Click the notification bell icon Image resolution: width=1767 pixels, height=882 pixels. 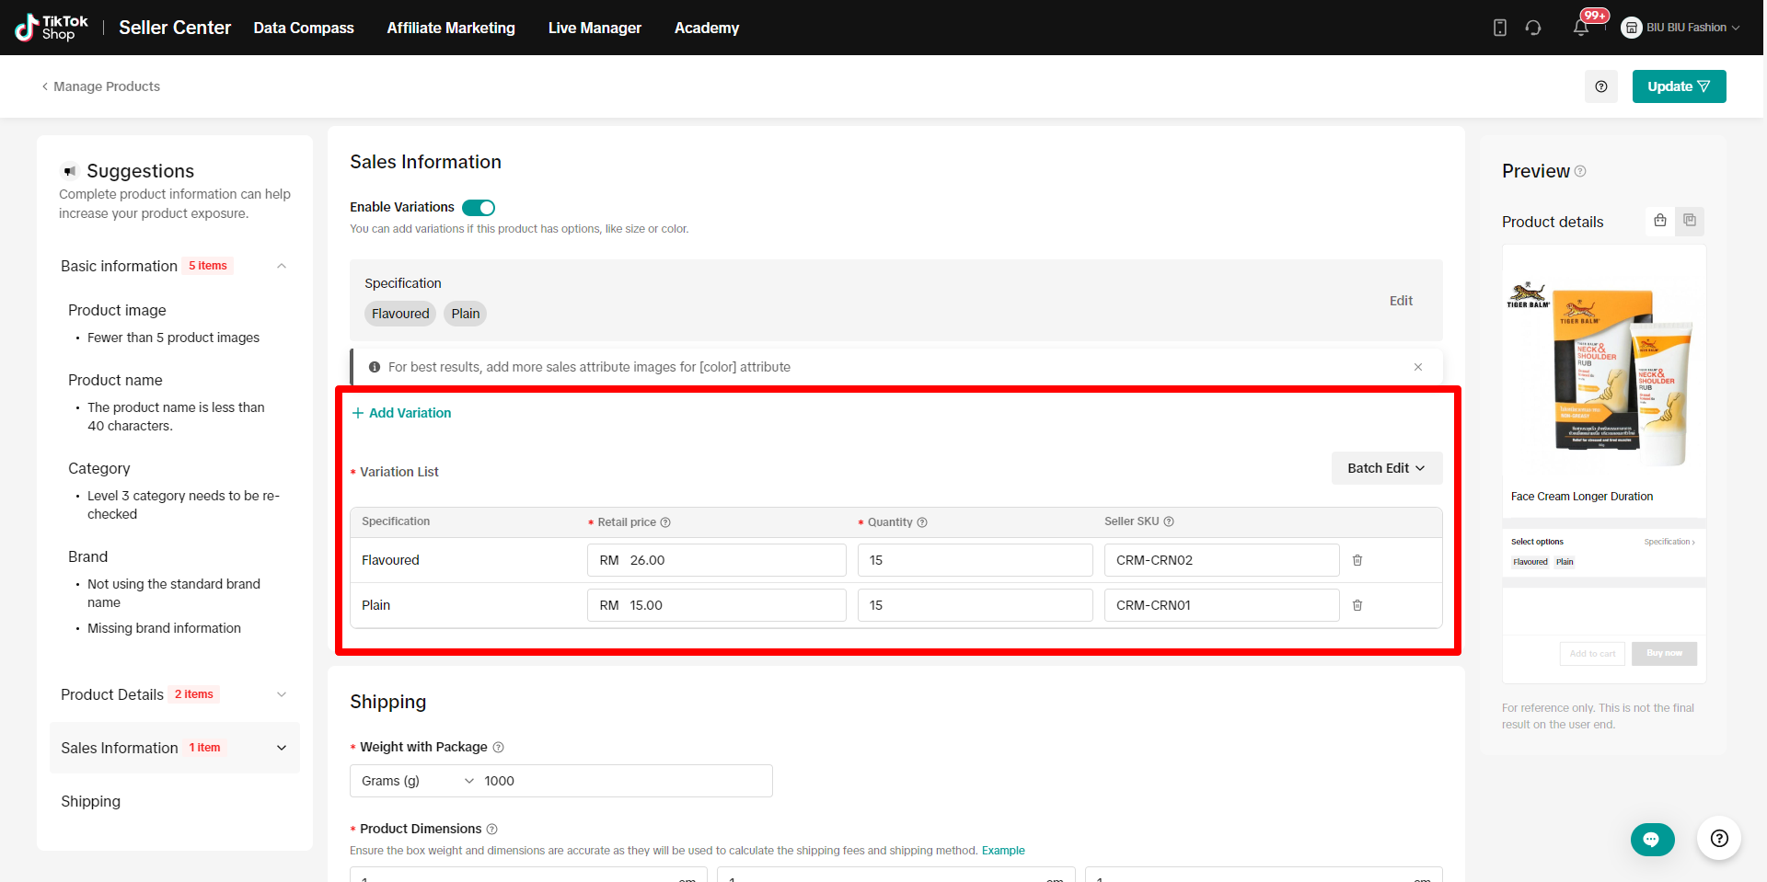1581,28
